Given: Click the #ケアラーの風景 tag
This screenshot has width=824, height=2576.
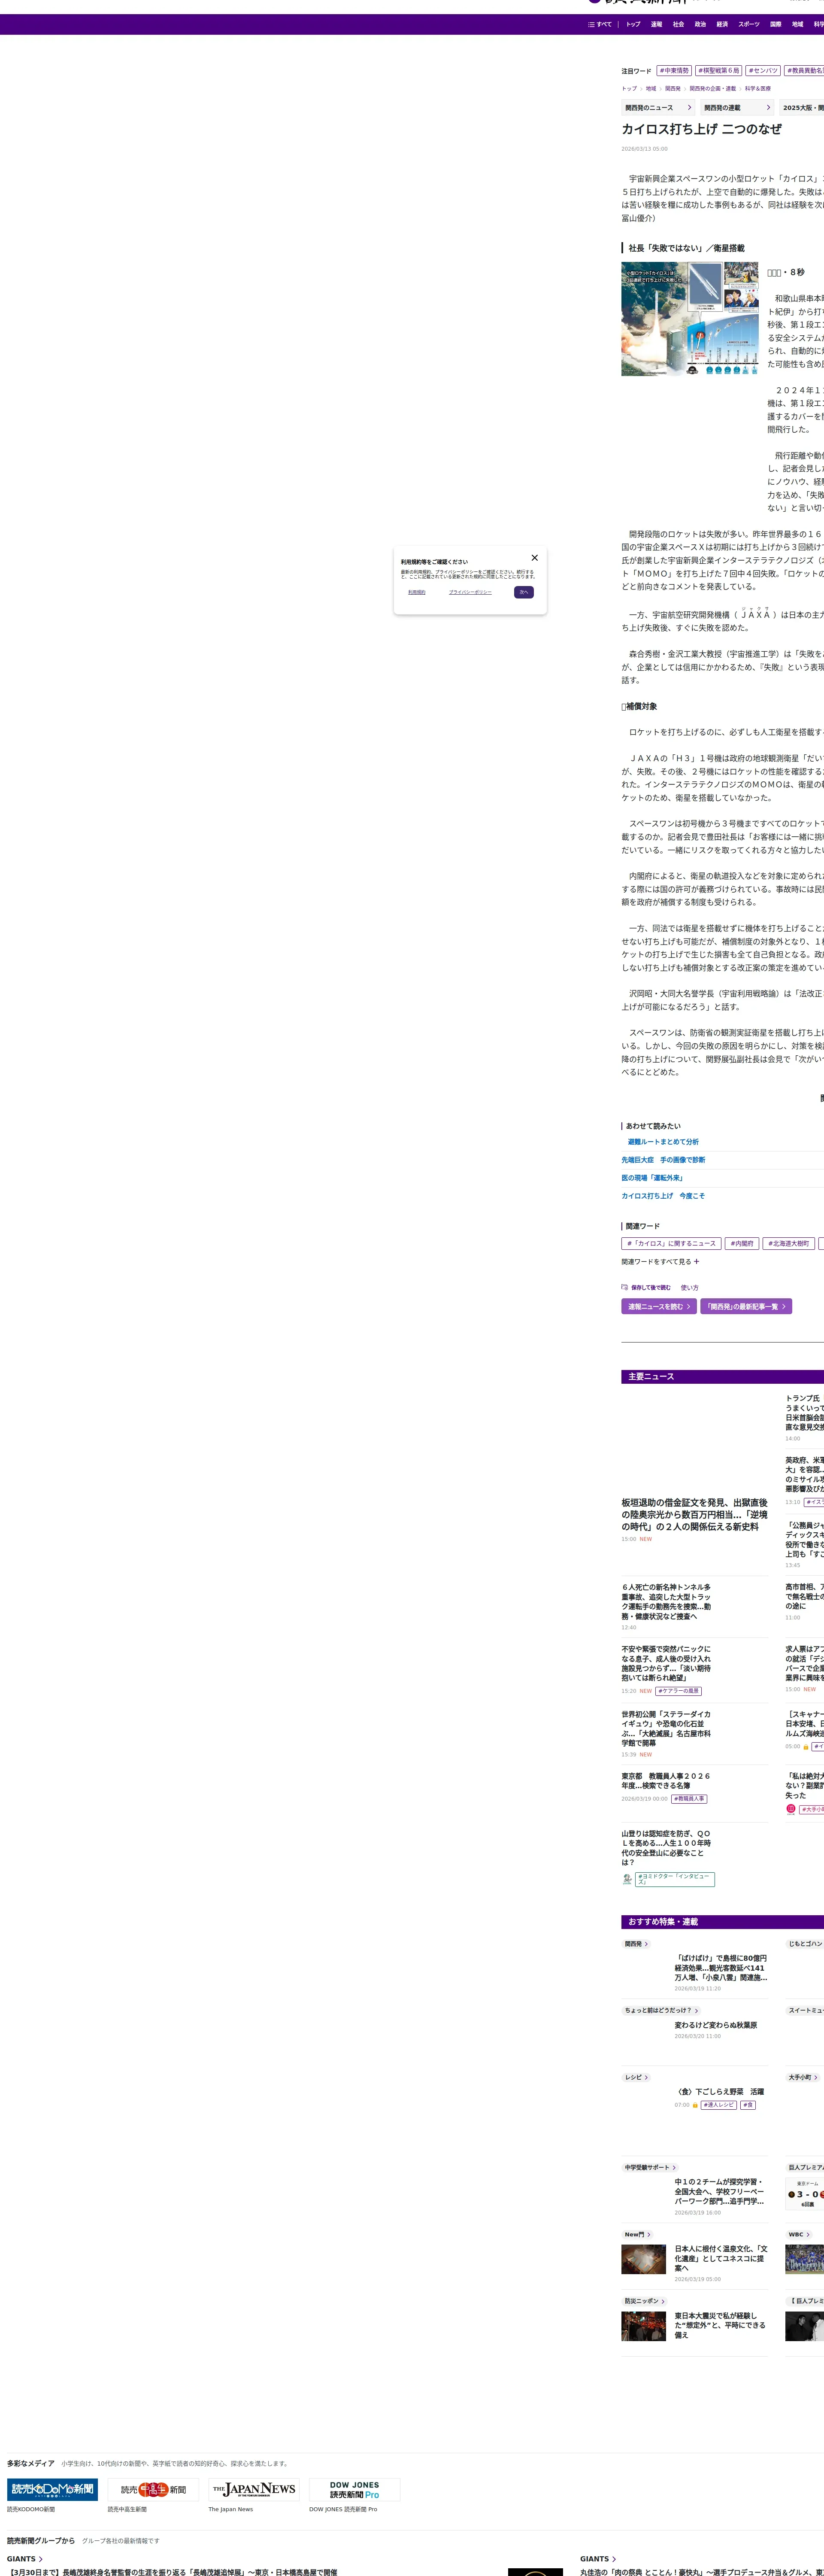Looking at the screenshot, I should click(x=678, y=1692).
